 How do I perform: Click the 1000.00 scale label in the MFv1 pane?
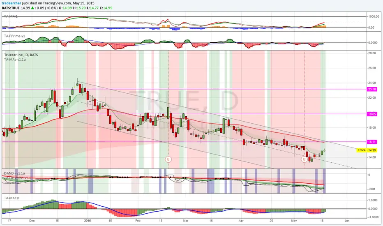pyautogui.click(x=374, y=16)
